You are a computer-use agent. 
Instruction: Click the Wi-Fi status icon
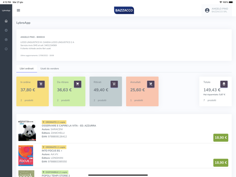click(x=220, y=2)
